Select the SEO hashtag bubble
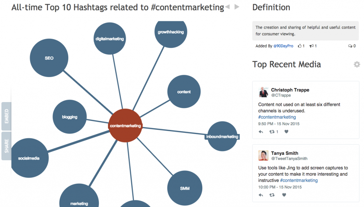Screen dimensions: 364x207 pos(49,58)
